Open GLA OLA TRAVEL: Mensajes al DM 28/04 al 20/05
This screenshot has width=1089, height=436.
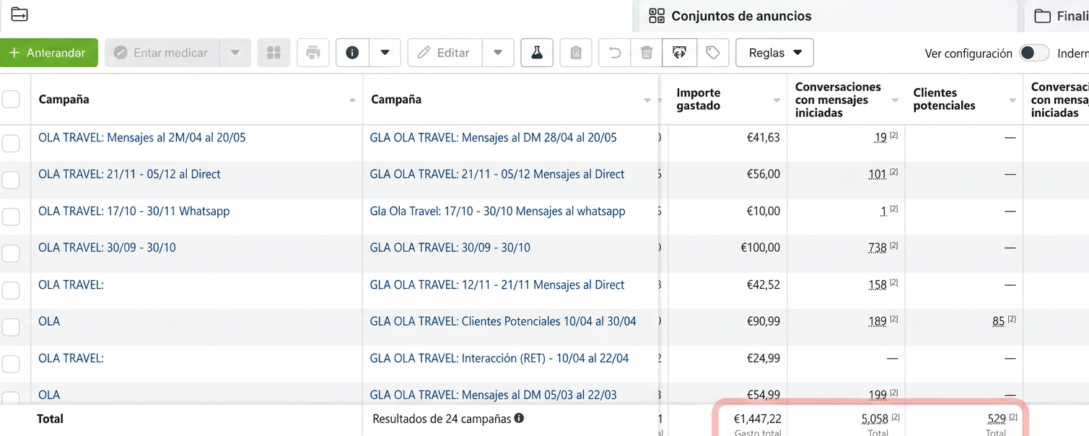point(493,137)
